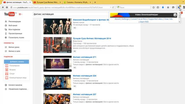Switch to the Лучшая Сука Фитнес tab
This screenshot has width=185, height=104.
[x=47, y=2]
